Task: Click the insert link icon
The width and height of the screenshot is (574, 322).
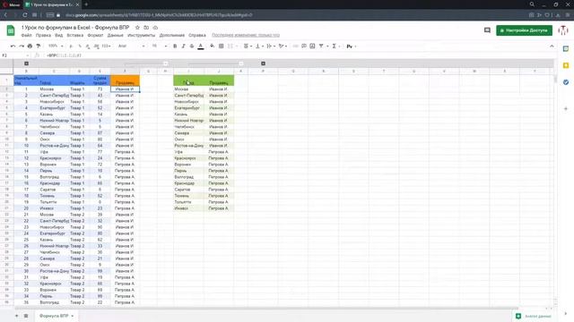Action: 295,46
